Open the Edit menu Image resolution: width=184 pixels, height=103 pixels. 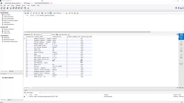(x=5, y=5)
